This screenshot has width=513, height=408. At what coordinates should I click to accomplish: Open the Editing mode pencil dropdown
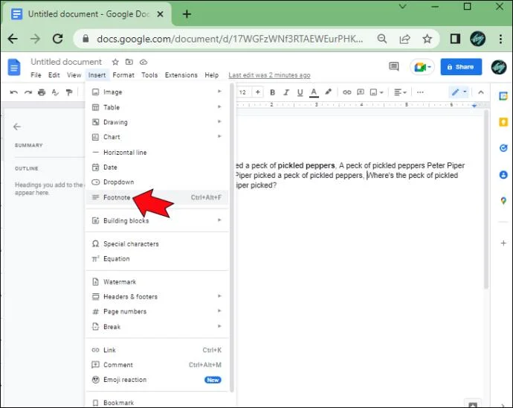pyautogui.click(x=459, y=92)
